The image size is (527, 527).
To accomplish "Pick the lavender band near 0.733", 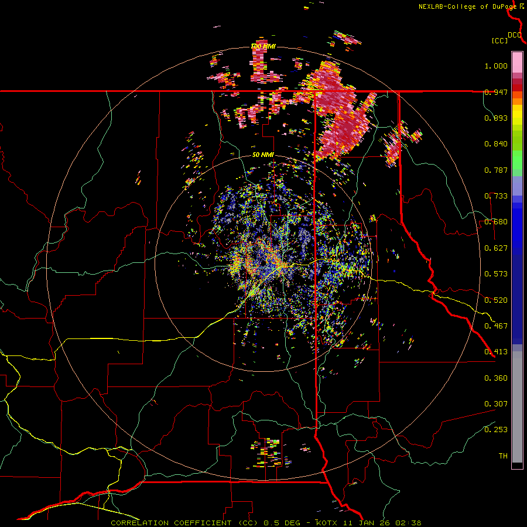I will click(x=517, y=186).
